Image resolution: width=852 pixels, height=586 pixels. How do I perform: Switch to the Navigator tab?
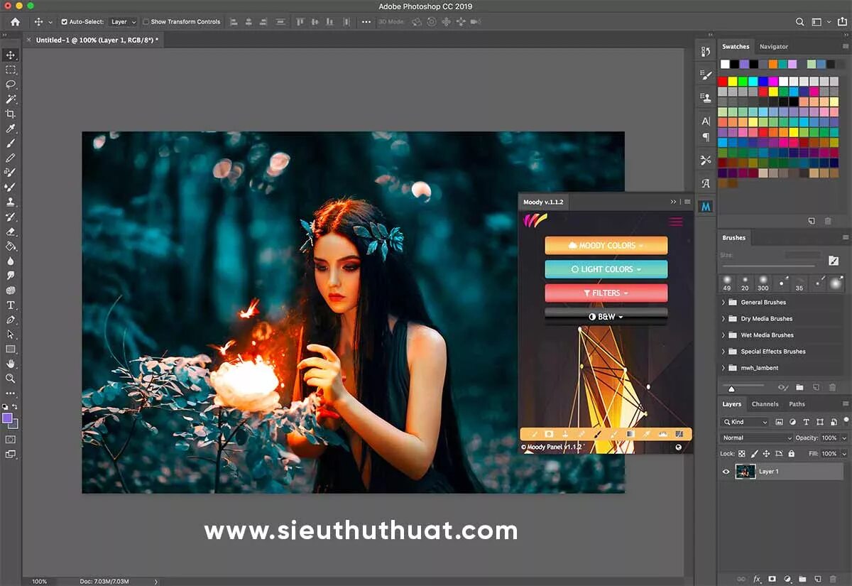click(x=774, y=47)
